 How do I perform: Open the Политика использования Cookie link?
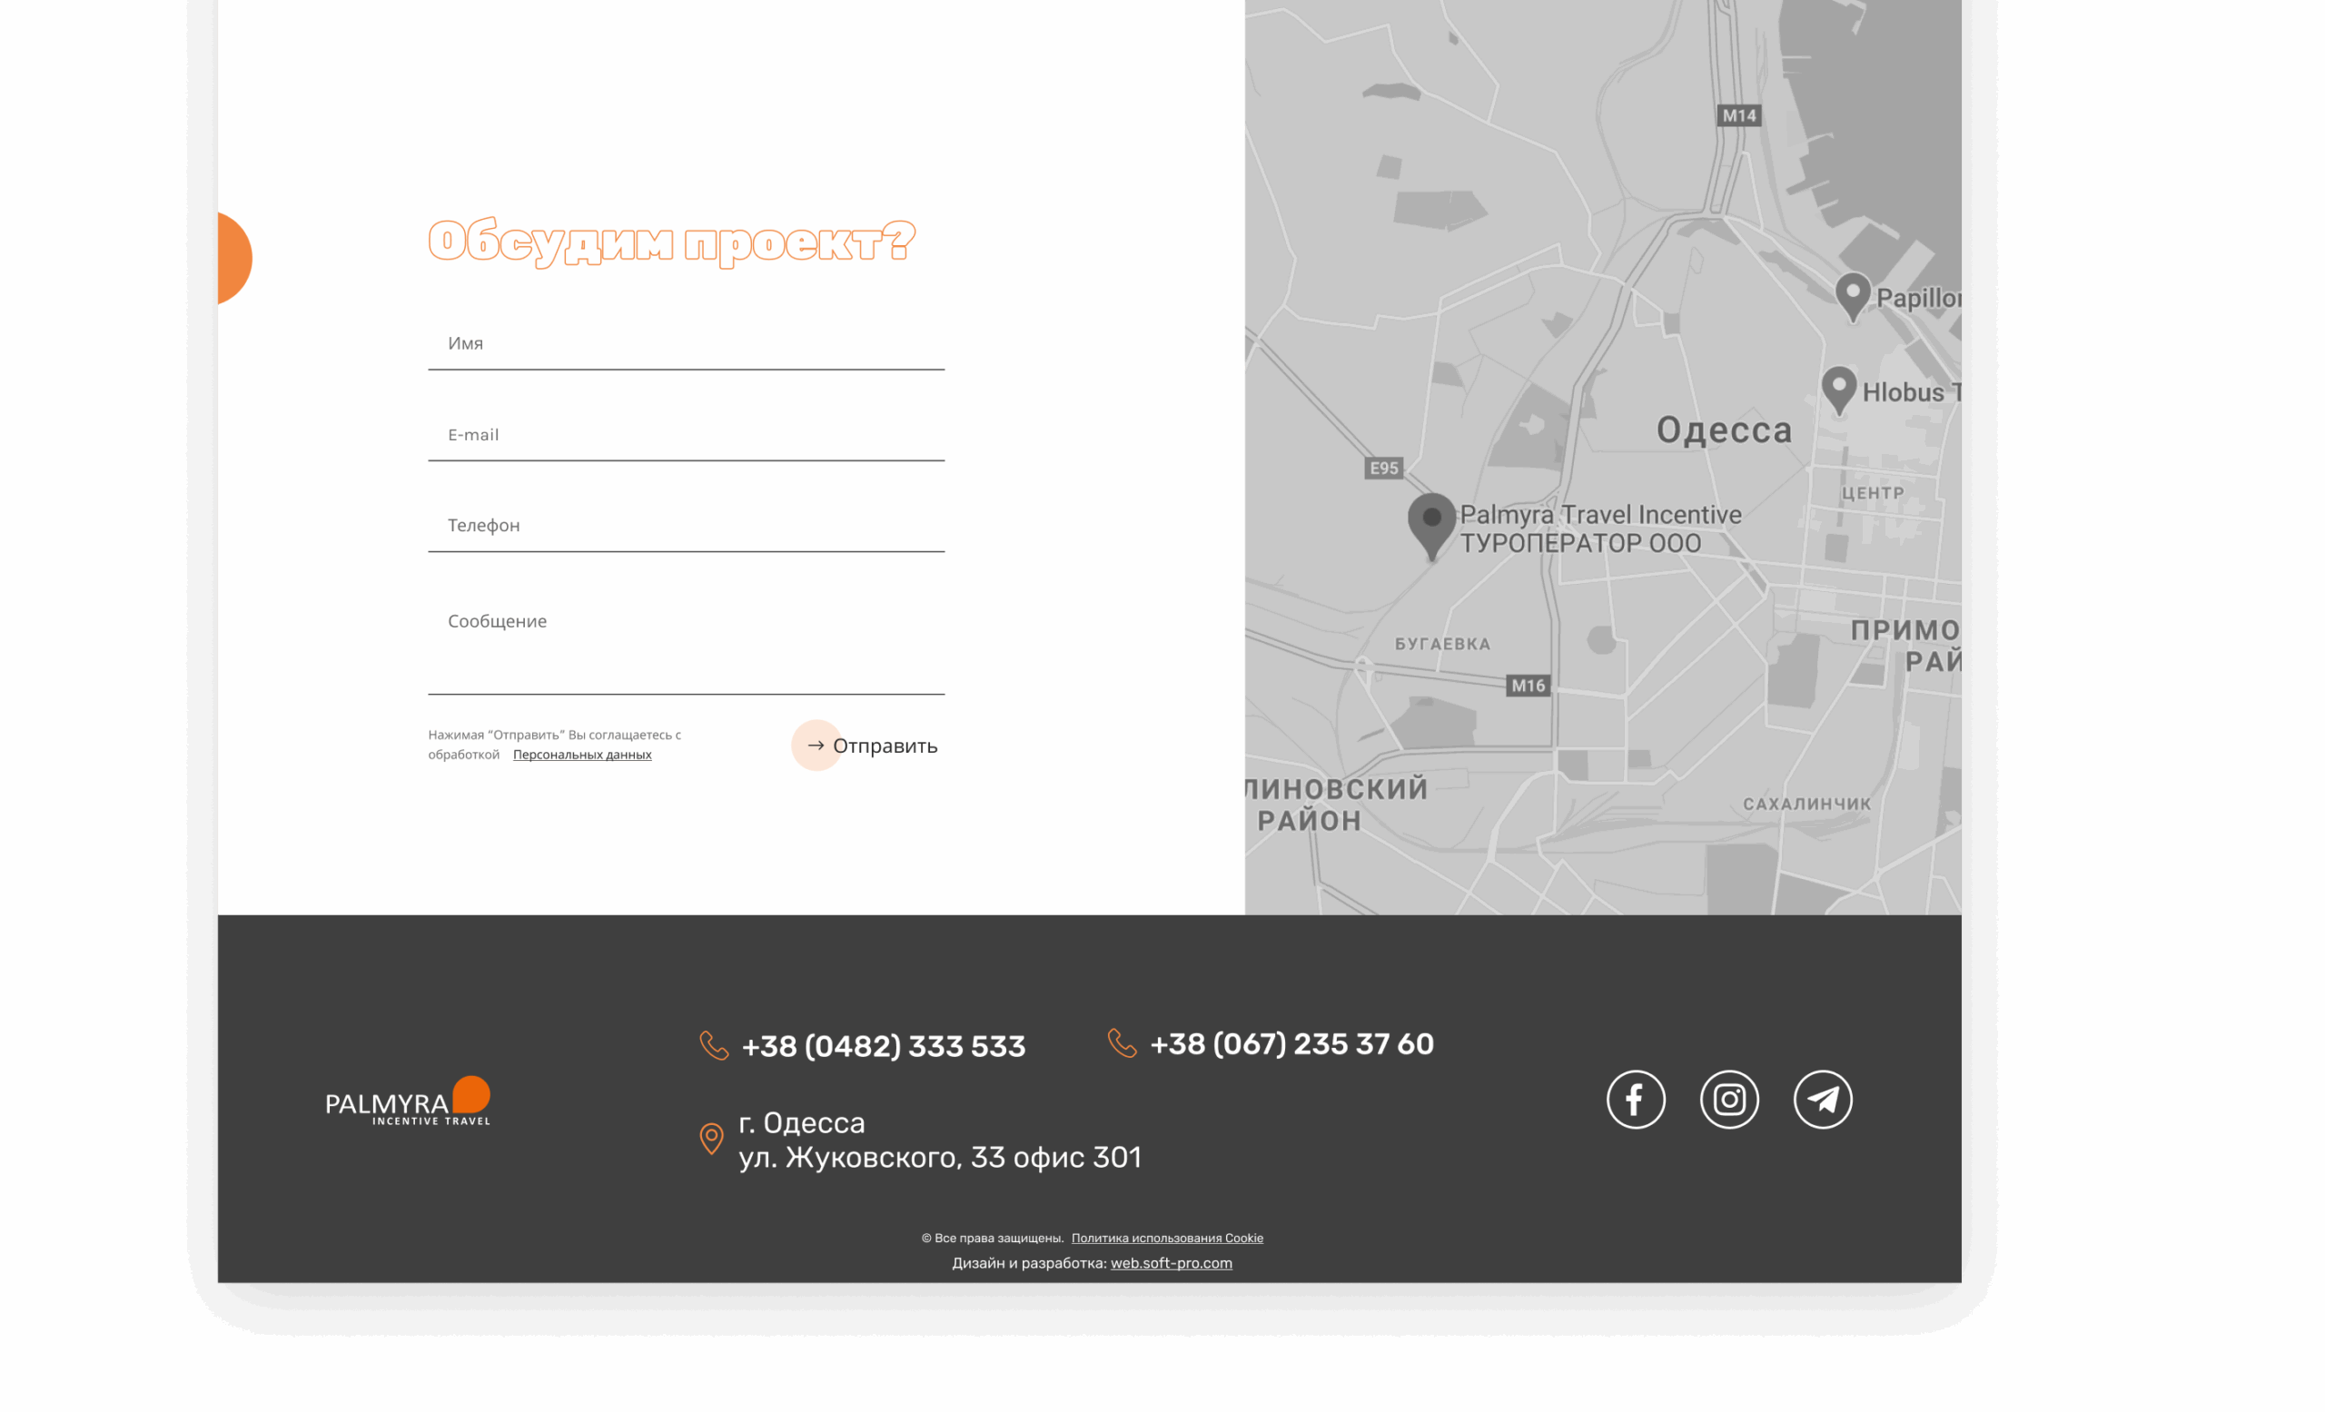point(1166,1238)
